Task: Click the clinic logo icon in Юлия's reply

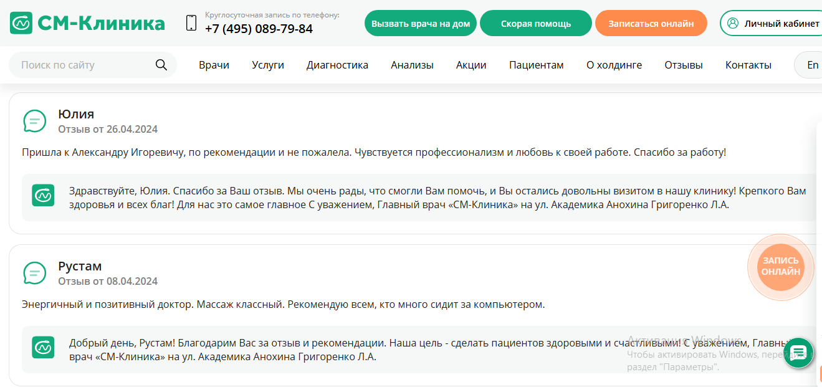Action: (43, 195)
